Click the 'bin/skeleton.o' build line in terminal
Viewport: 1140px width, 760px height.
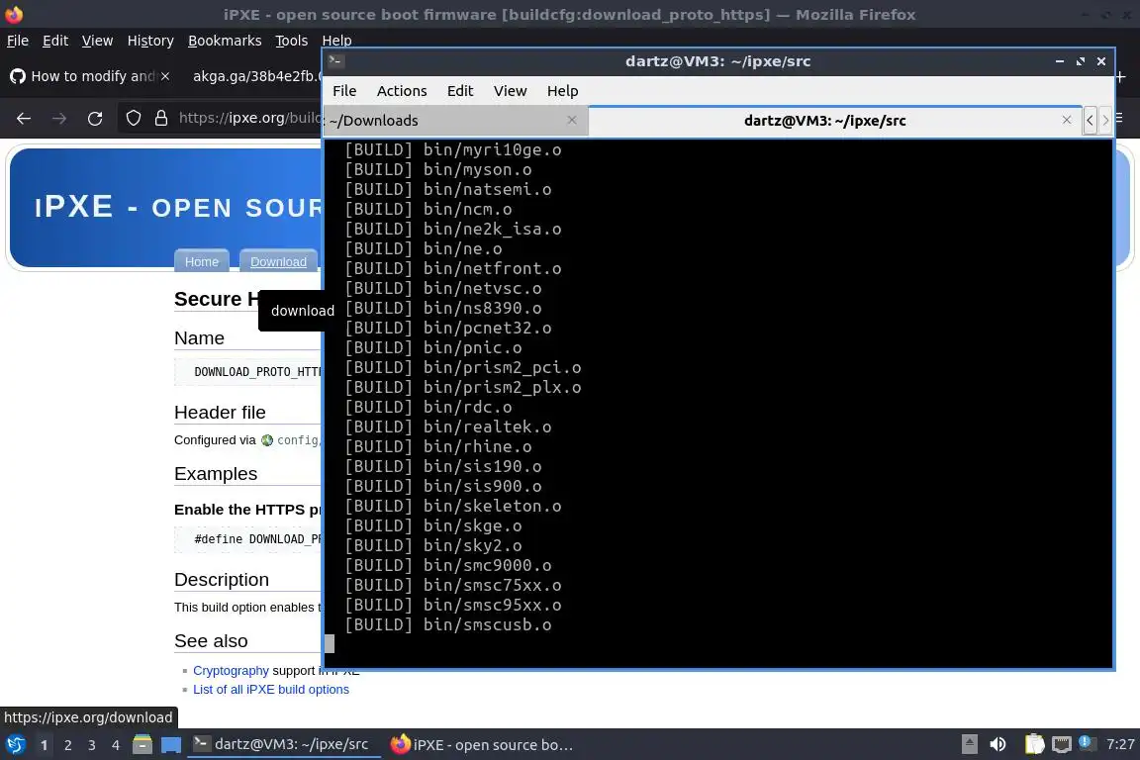pos(453,506)
